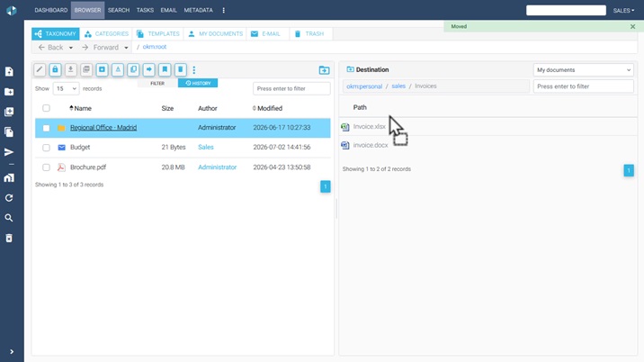Switch to the TEMPLATES tab
Image resolution: width=644 pixels, height=362 pixels.
click(158, 33)
